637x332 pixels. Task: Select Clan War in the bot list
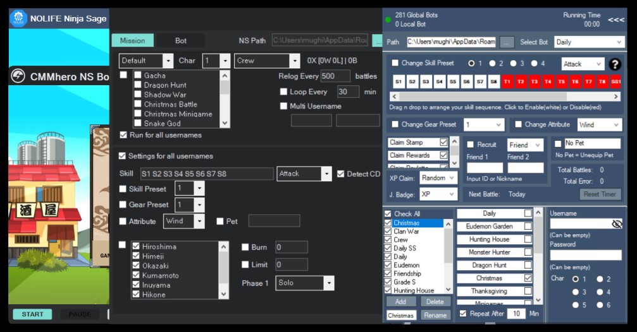(406, 232)
